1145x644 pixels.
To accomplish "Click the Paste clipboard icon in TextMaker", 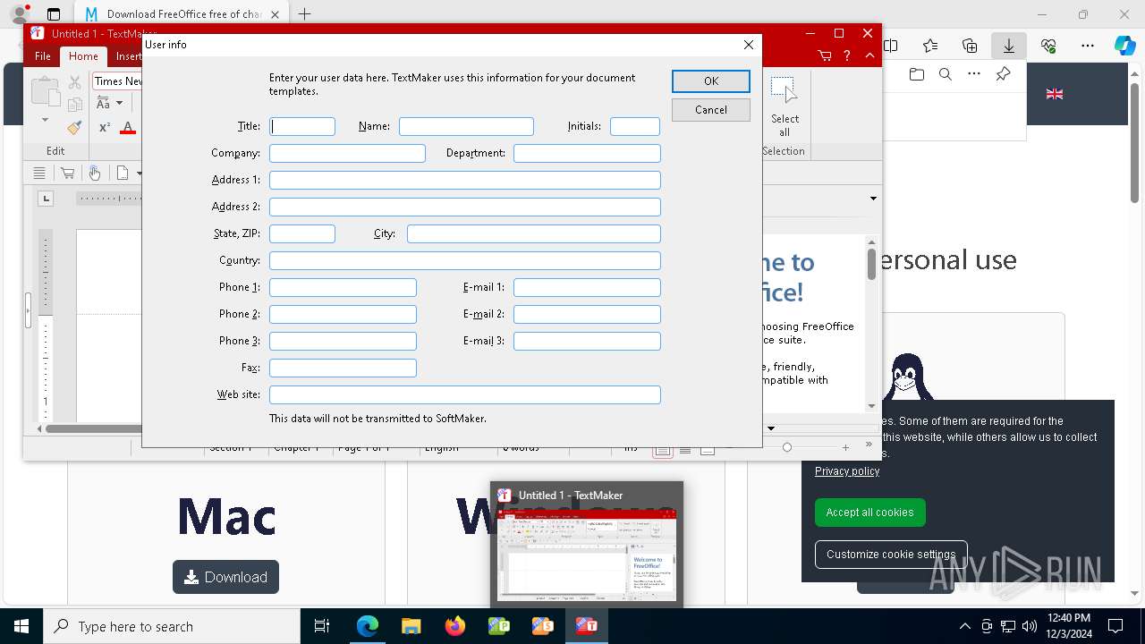I will [x=45, y=91].
